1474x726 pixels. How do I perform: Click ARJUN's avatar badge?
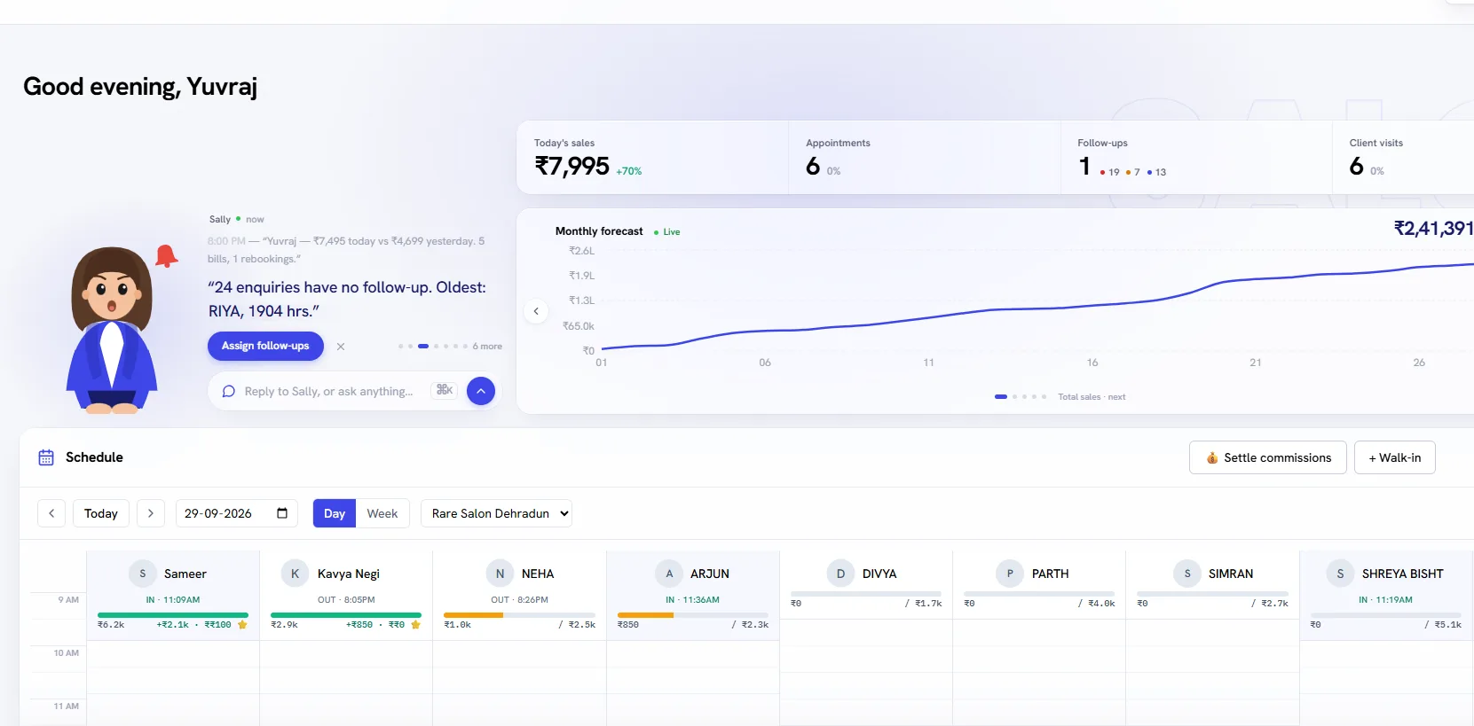tap(669, 574)
